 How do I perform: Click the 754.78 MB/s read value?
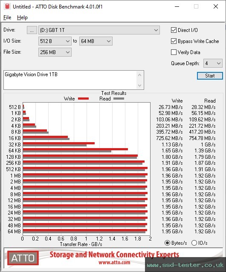coord(202,138)
